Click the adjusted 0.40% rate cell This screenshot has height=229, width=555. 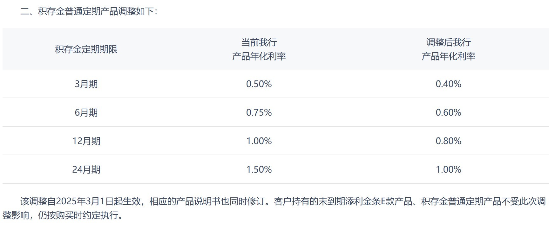[x=448, y=84]
